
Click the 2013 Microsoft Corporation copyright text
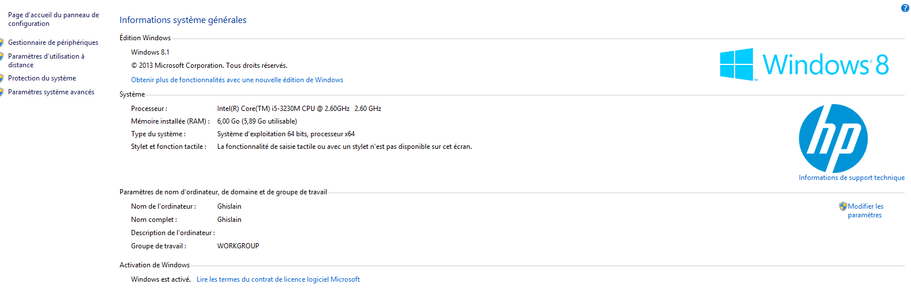pos(209,66)
